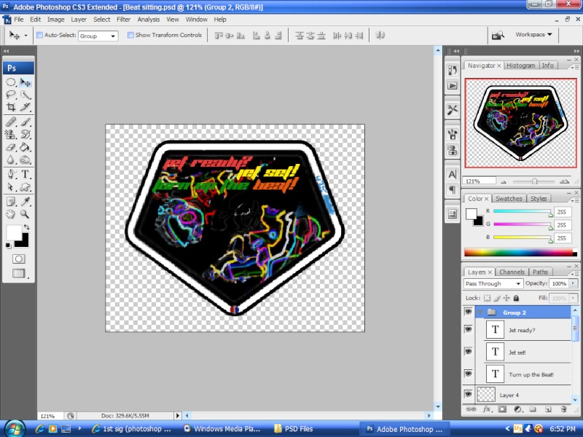Select the Elliptical Marquee tool

coord(11,82)
